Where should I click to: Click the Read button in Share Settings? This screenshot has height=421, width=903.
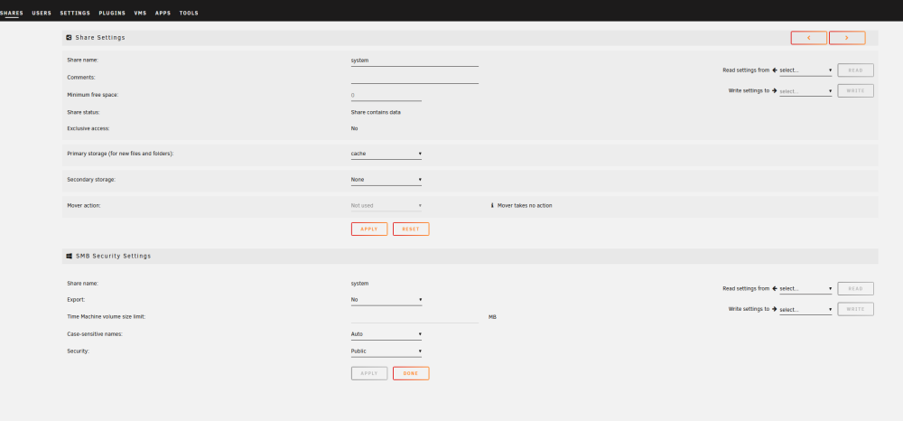coord(855,70)
